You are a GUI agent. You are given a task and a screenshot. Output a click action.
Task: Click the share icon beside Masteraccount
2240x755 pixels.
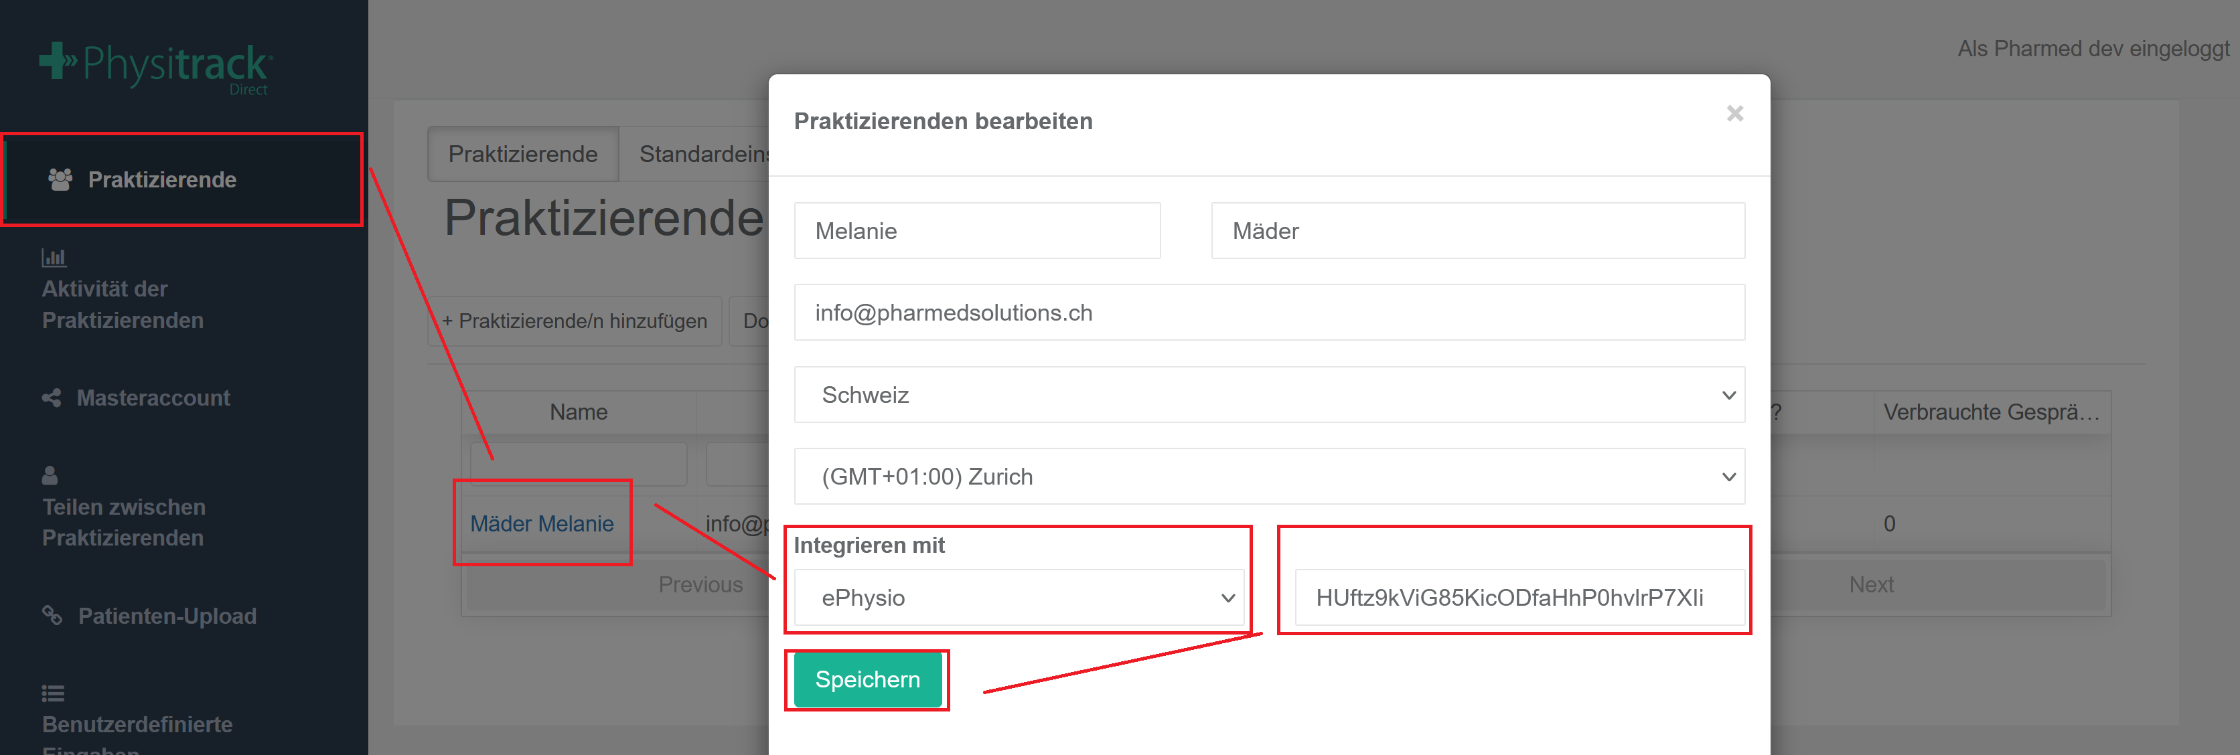click(52, 398)
